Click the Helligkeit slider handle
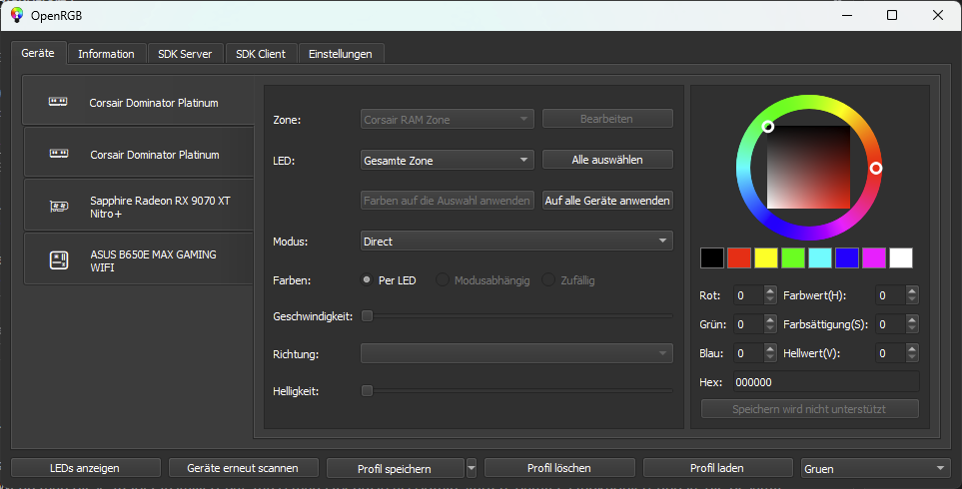This screenshot has height=489, width=962. coord(367,390)
